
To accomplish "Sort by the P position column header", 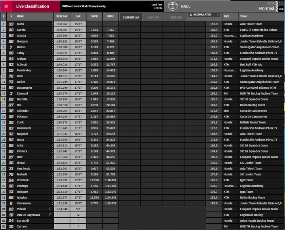I will click(x=4, y=16).
